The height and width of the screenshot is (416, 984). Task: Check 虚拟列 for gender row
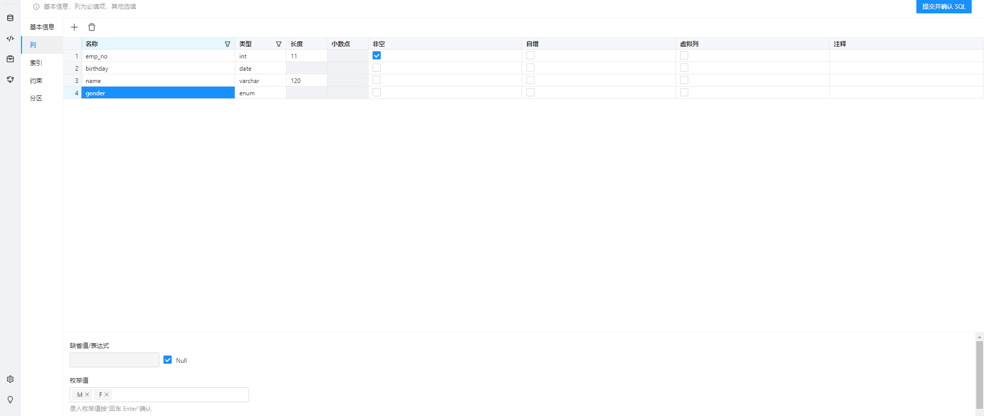coord(684,92)
